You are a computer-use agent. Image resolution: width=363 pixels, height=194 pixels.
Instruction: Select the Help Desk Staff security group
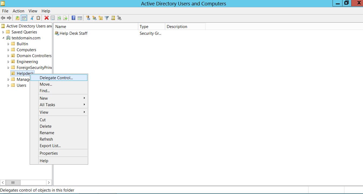click(x=73, y=33)
